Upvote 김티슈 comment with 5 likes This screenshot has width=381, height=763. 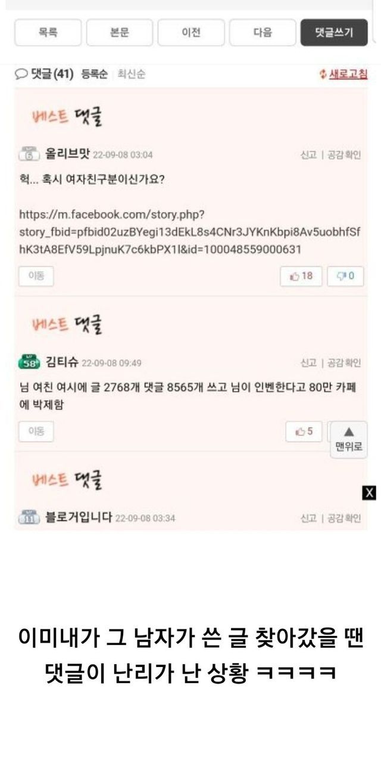(x=305, y=432)
